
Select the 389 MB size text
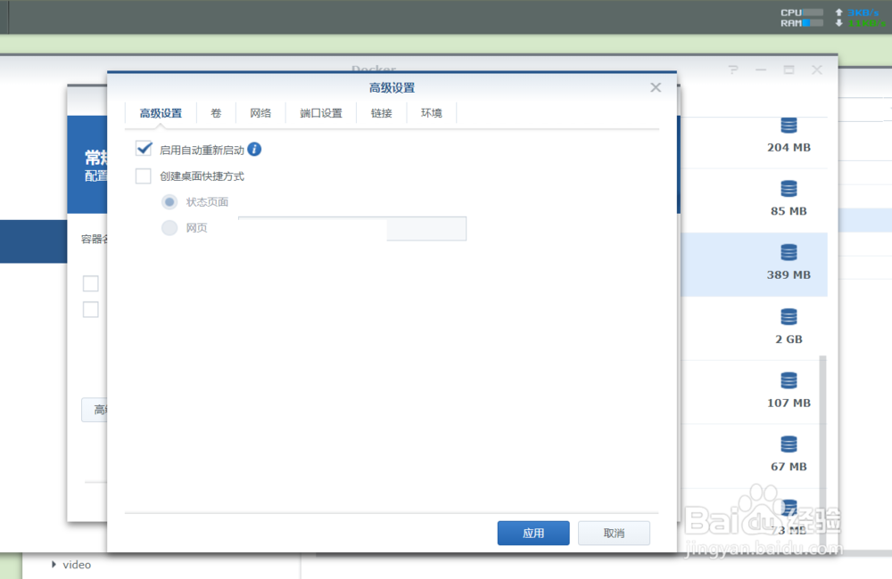pos(789,275)
